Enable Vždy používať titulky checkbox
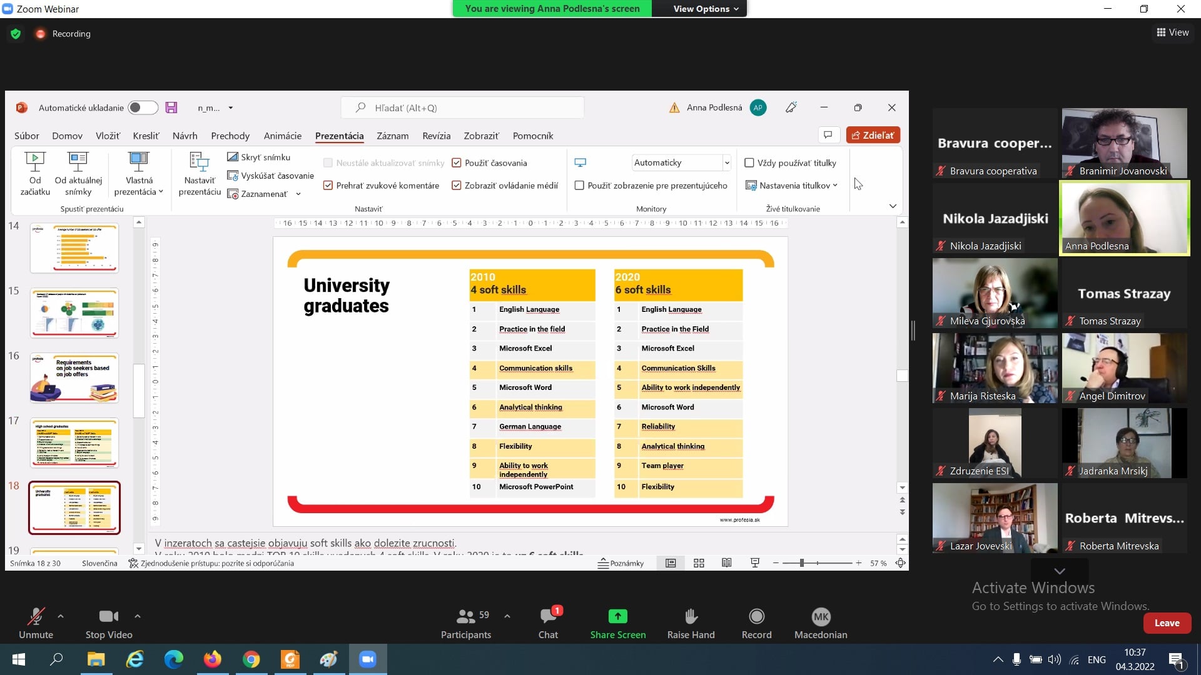1201x675 pixels. [x=749, y=162]
